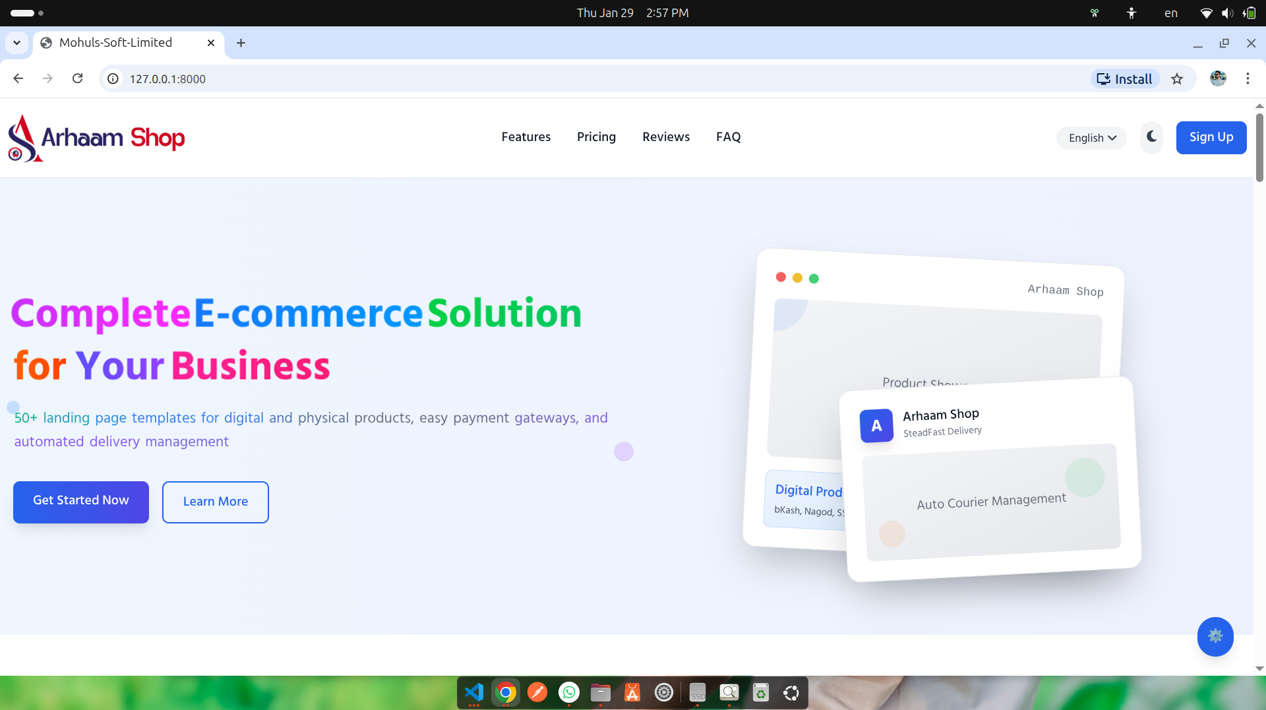
Task: Click the 'SteadFast Delivery' label
Action: (x=942, y=432)
